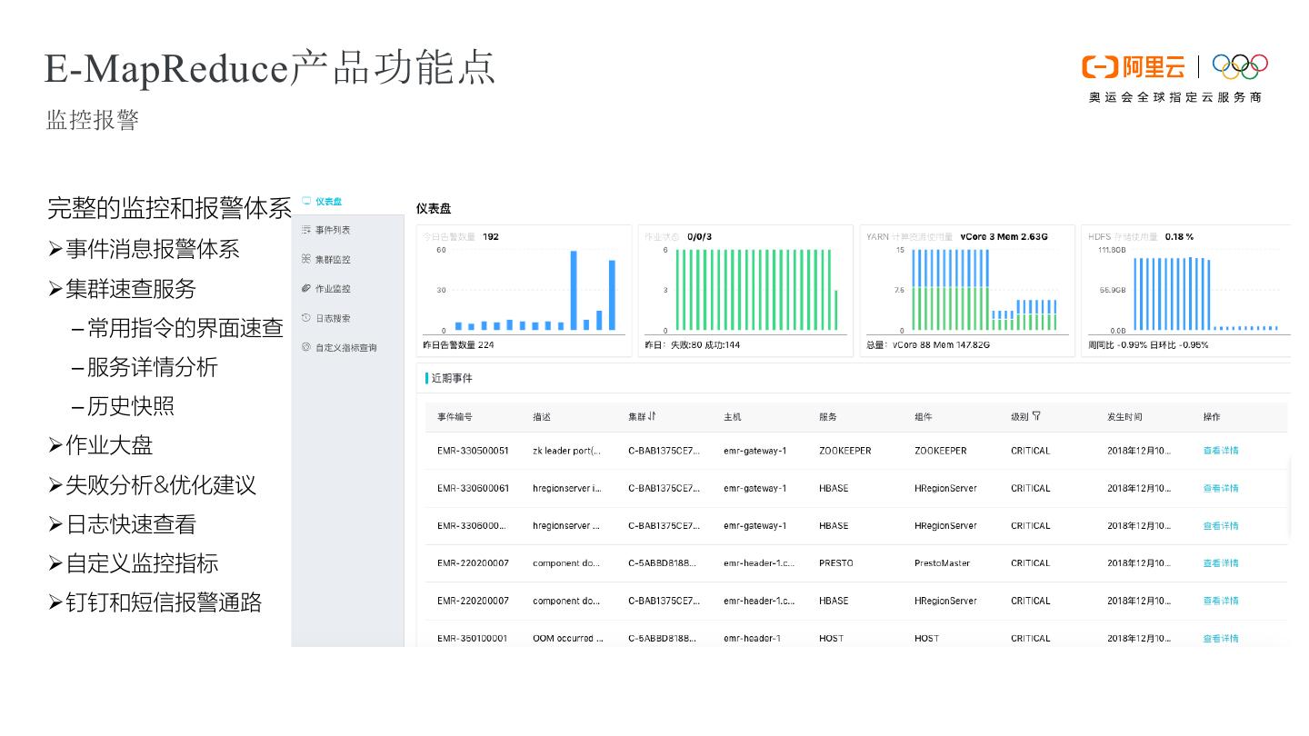The height and width of the screenshot is (736, 1309).
Task: Click the 日志搜索 clock icon
Action: [306, 318]
